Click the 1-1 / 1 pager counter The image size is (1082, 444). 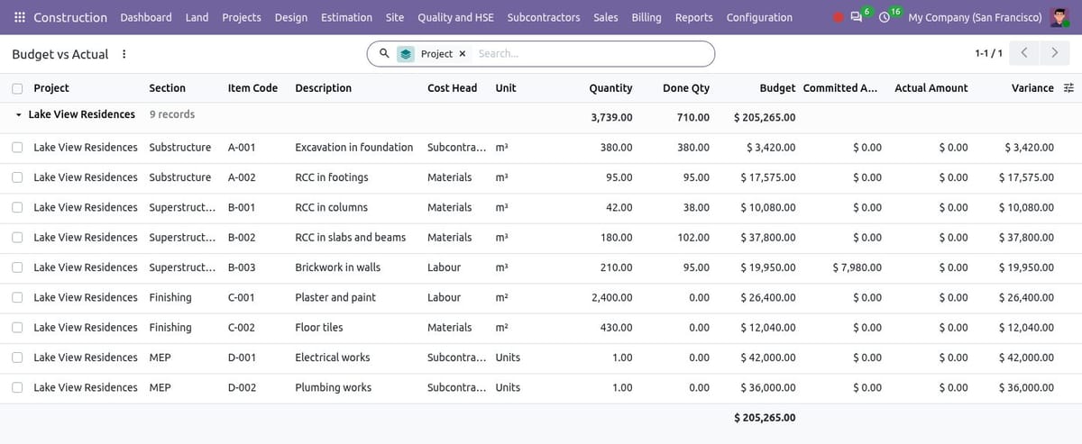pyautogui.click(x=988, y=54)
